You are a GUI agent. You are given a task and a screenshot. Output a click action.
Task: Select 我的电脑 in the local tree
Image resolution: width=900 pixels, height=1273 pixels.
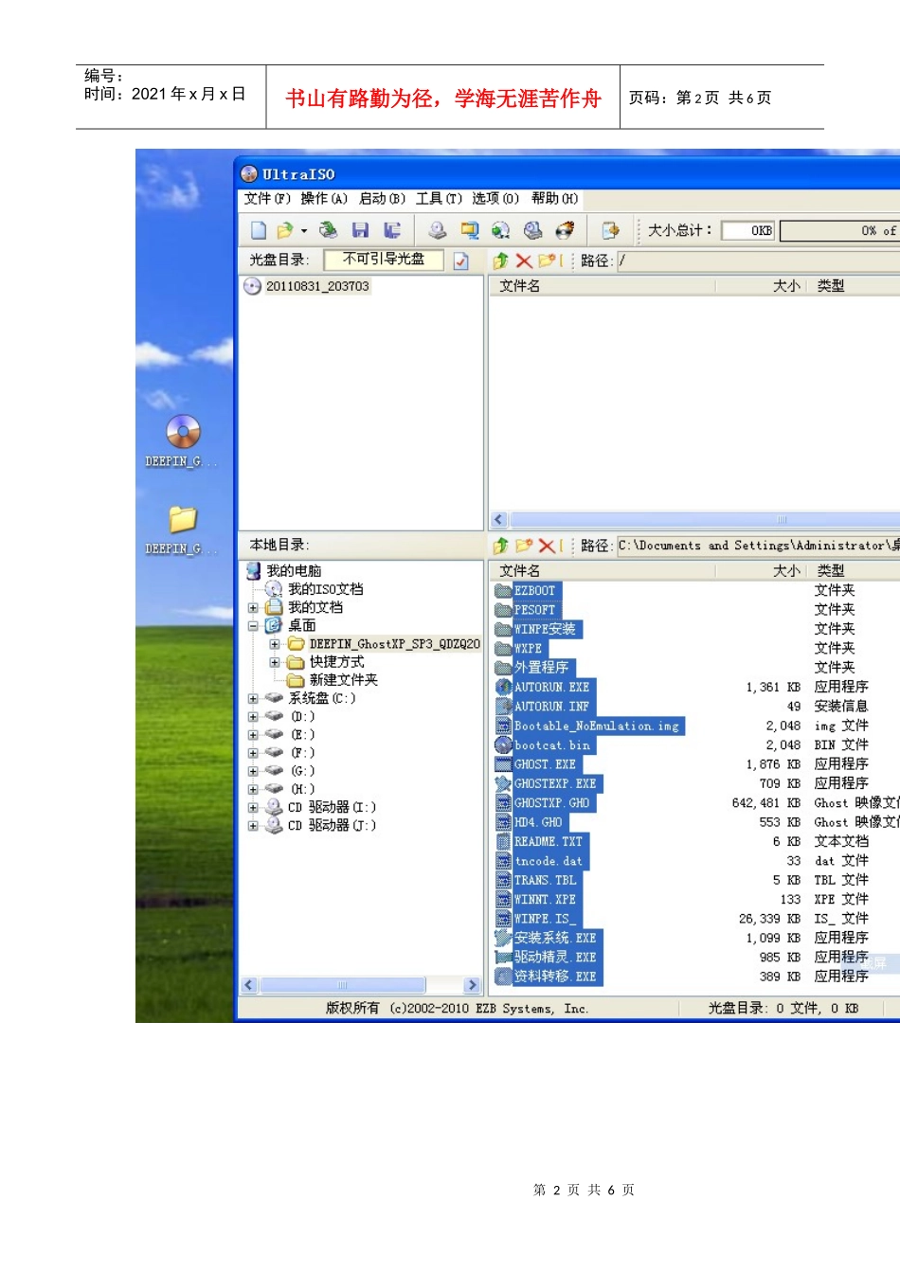coord(294,571)
